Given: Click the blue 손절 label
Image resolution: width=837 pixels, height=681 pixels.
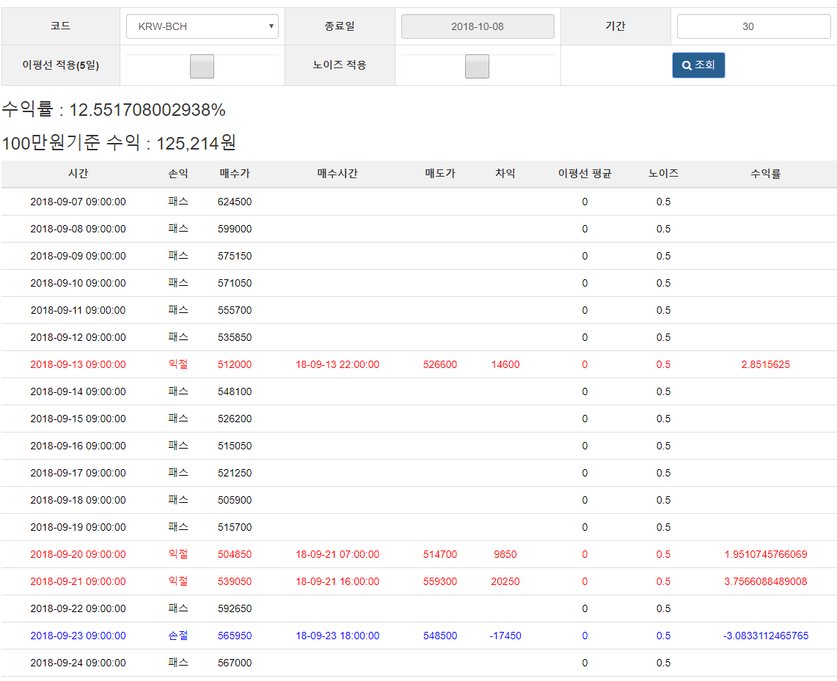Looking at the screenshot, I should pyautogui.click(x=178, y=636).
